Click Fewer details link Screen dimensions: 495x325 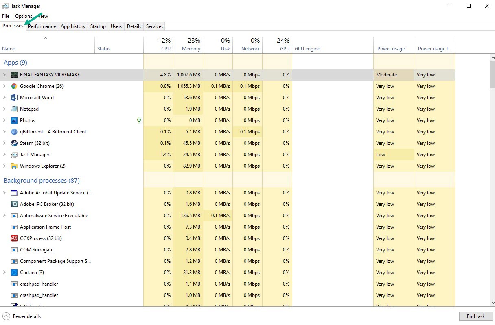point(27,316)
